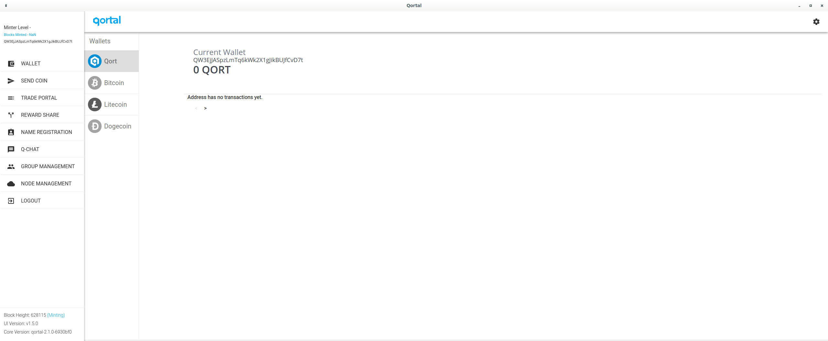Open NAME REGISTRATION page
This screenshot has width=828, height=341.
(x=42, y=132)
